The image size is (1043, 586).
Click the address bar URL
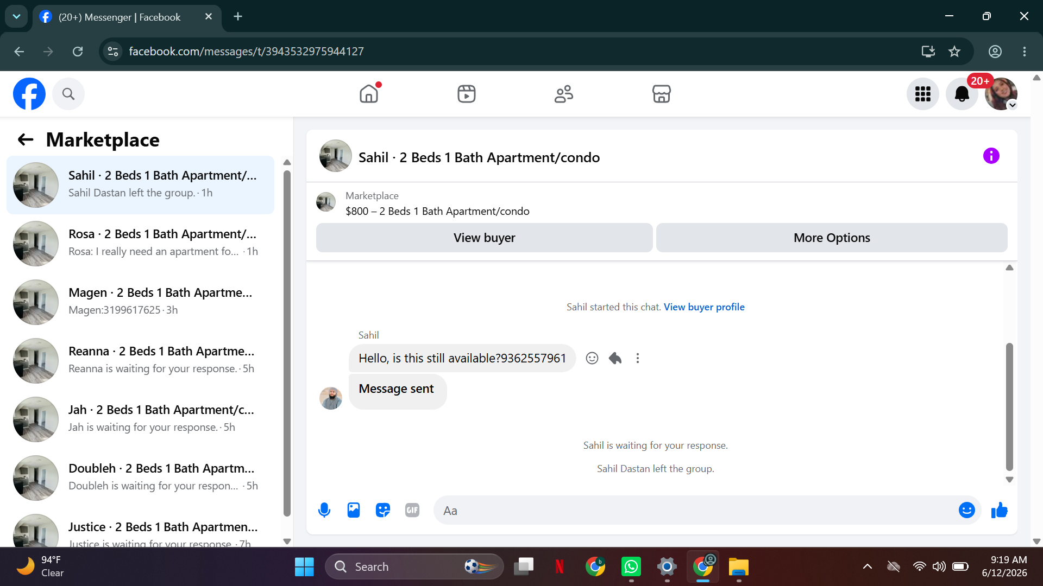(x=246, y=52)
